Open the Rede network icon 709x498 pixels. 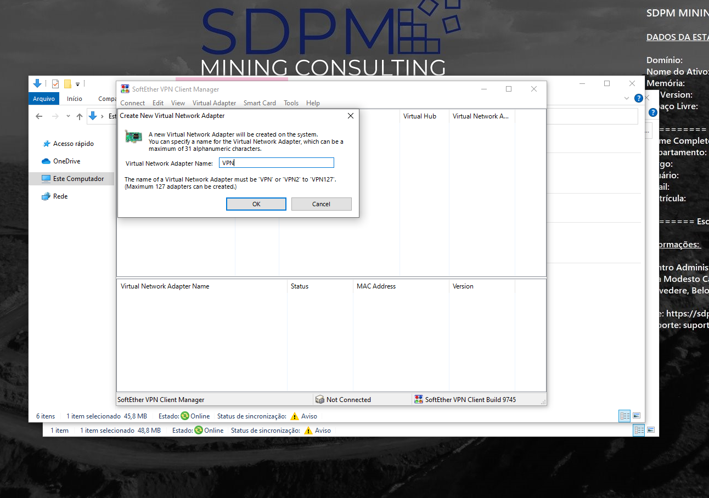pyautogui.click(x=46, y=196)
